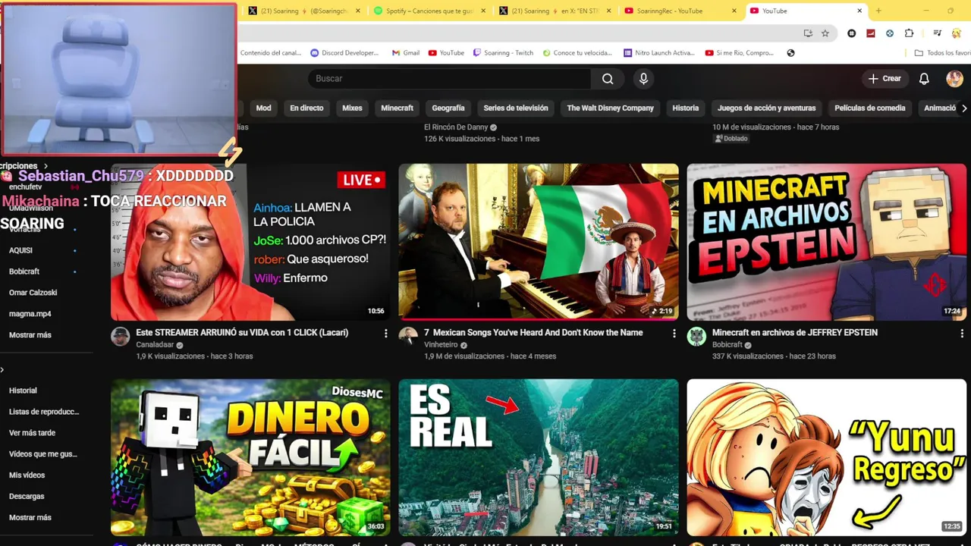Image resolution: width=971 pixels, height=546 pixels.
Task: Select the Mixes chip
Action: pyautogui.click(x=352, y=108)
